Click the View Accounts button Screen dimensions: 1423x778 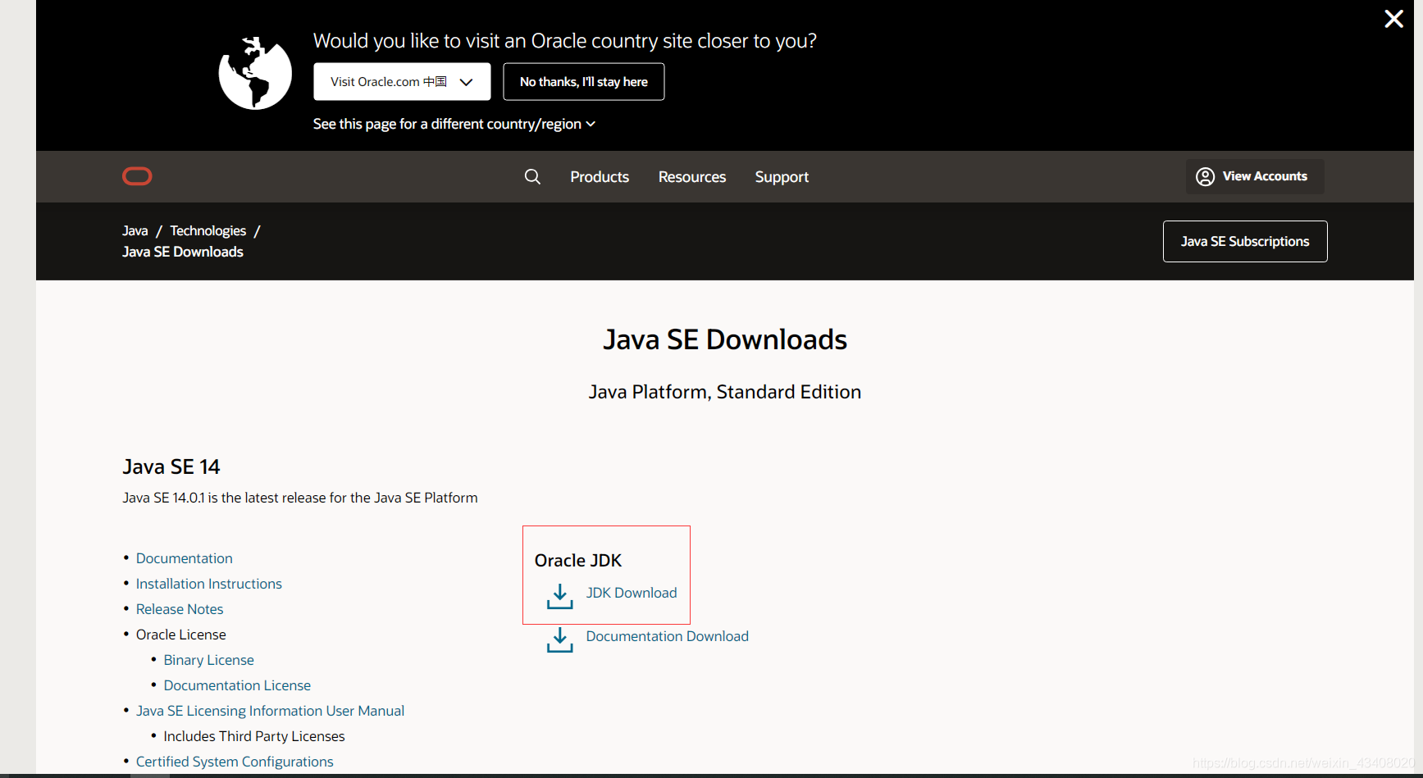[x=1255, y=176]
